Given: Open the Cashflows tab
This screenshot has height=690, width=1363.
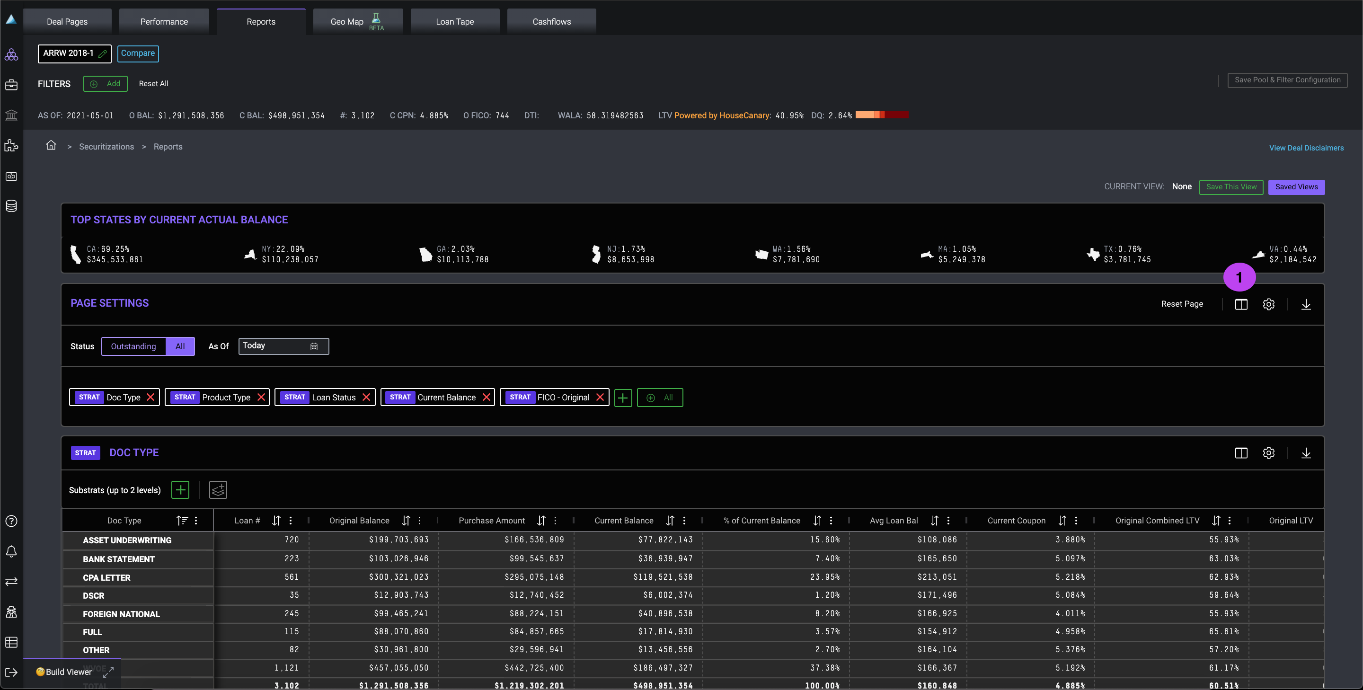Looking at the screenshot, I should click(x=551, y=22).
